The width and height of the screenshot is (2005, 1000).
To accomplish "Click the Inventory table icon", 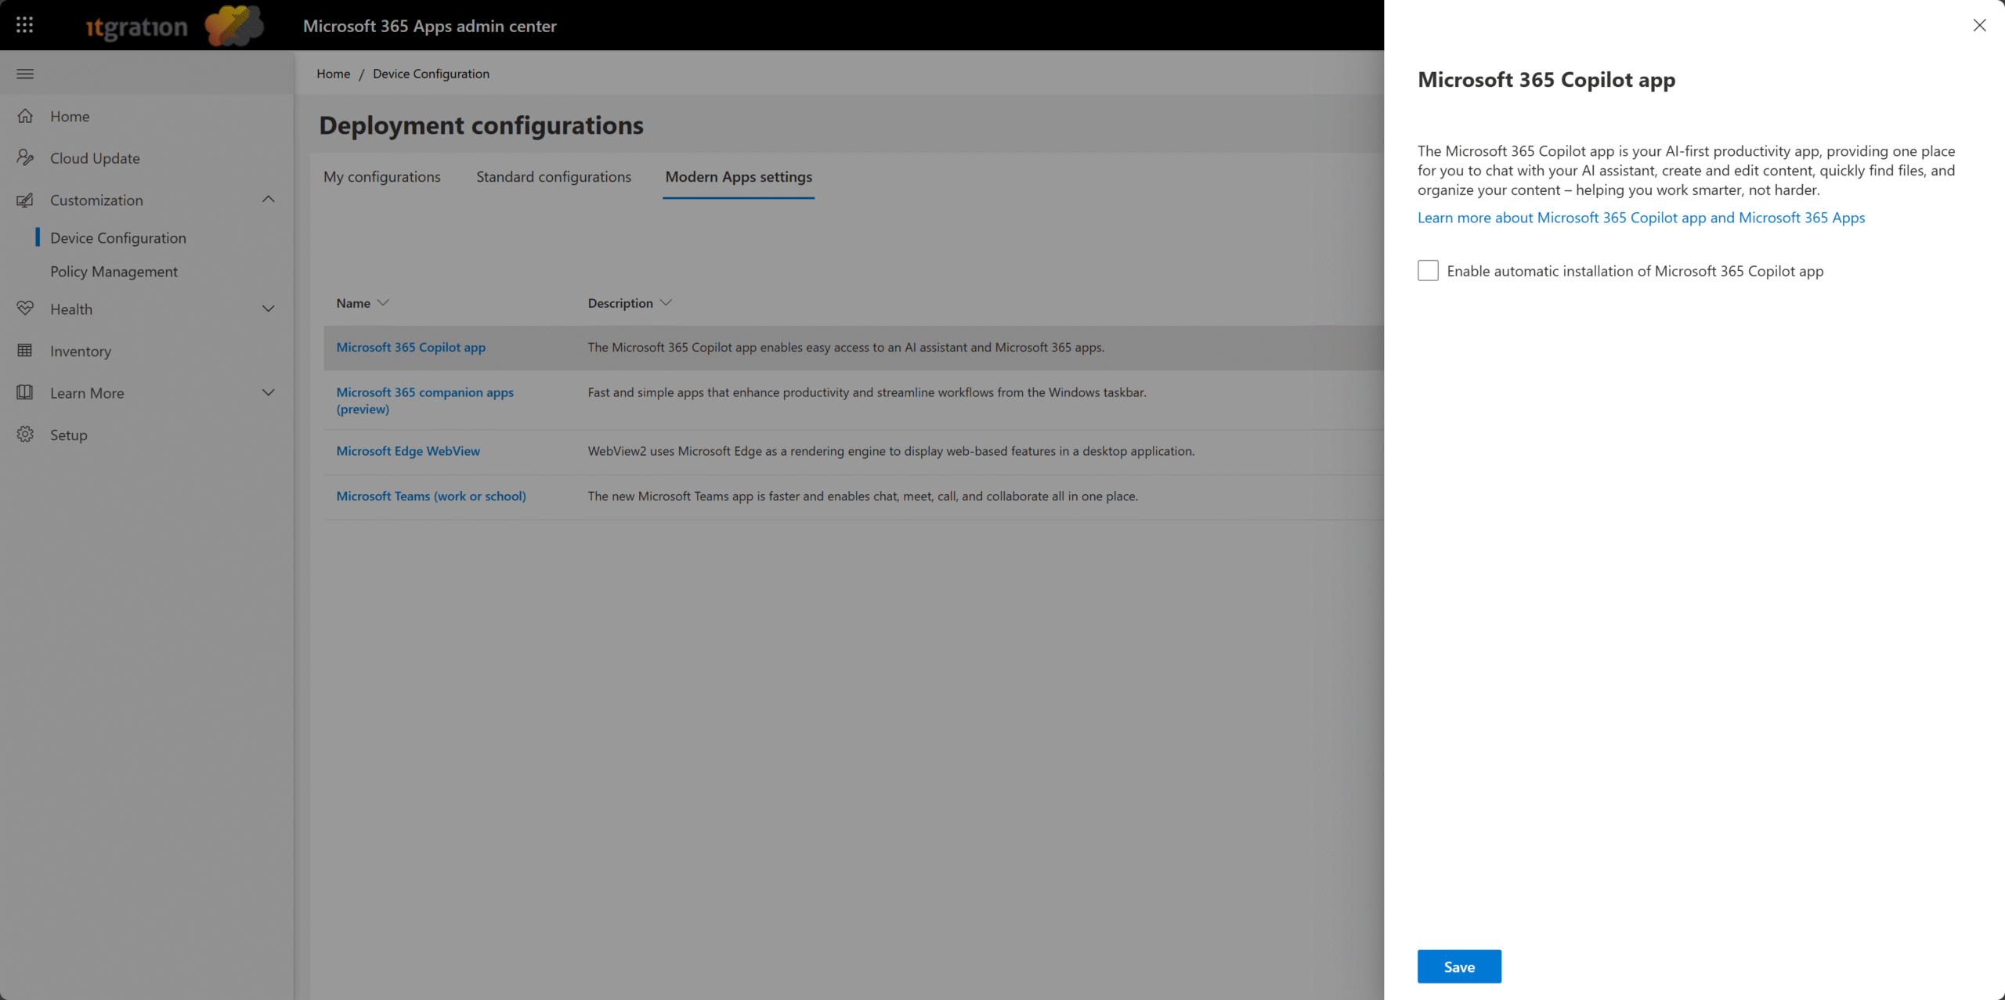I will tap(25, 350).
